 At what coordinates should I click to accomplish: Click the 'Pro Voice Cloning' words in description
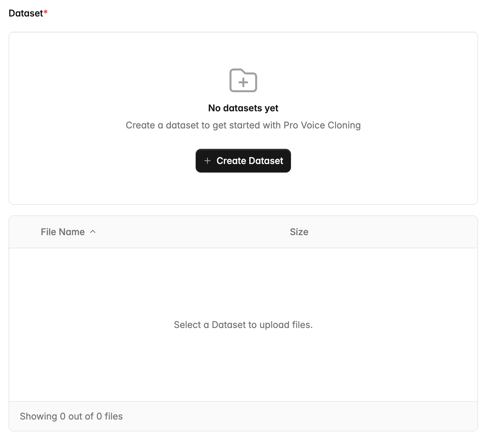(x=322, y=125)
